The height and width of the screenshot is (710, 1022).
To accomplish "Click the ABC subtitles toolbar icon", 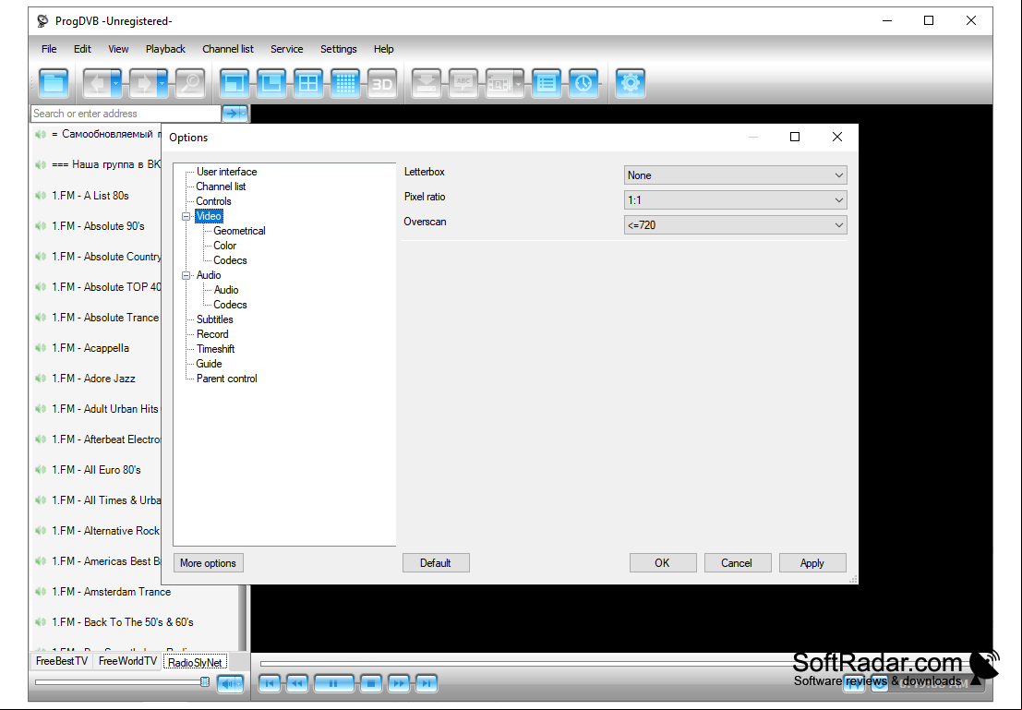I will 463,83.
